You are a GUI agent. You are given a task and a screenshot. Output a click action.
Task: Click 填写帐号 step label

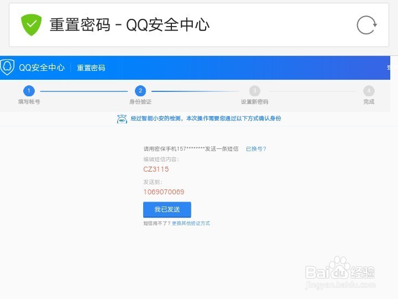point(29,102)
